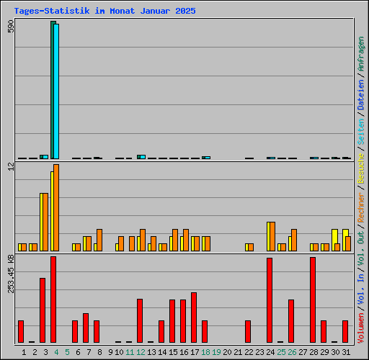Click green day label '18'

tap(205, 352)
